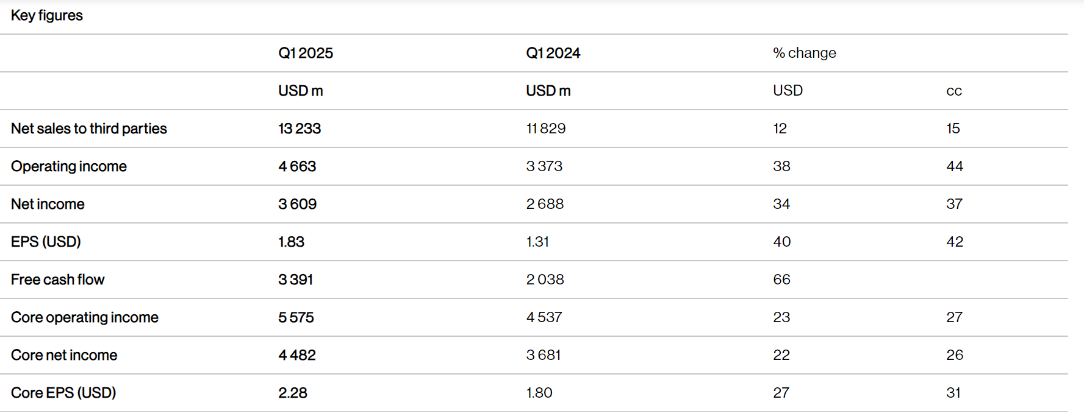The image size is (1084, 419).
Task: Click Free cash flow row label
Action: 58,280
